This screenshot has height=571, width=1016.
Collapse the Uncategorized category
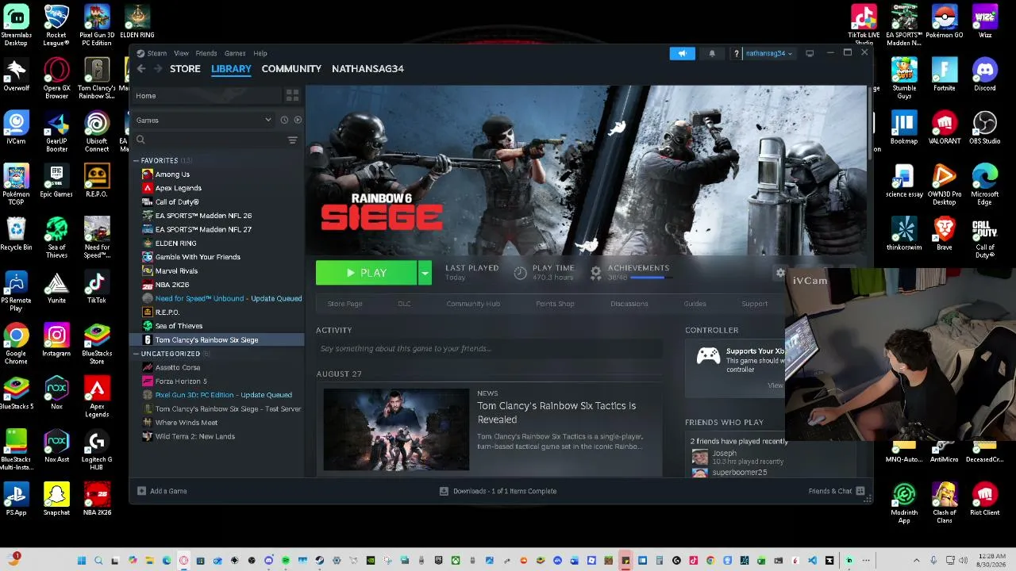coord(136,354)
